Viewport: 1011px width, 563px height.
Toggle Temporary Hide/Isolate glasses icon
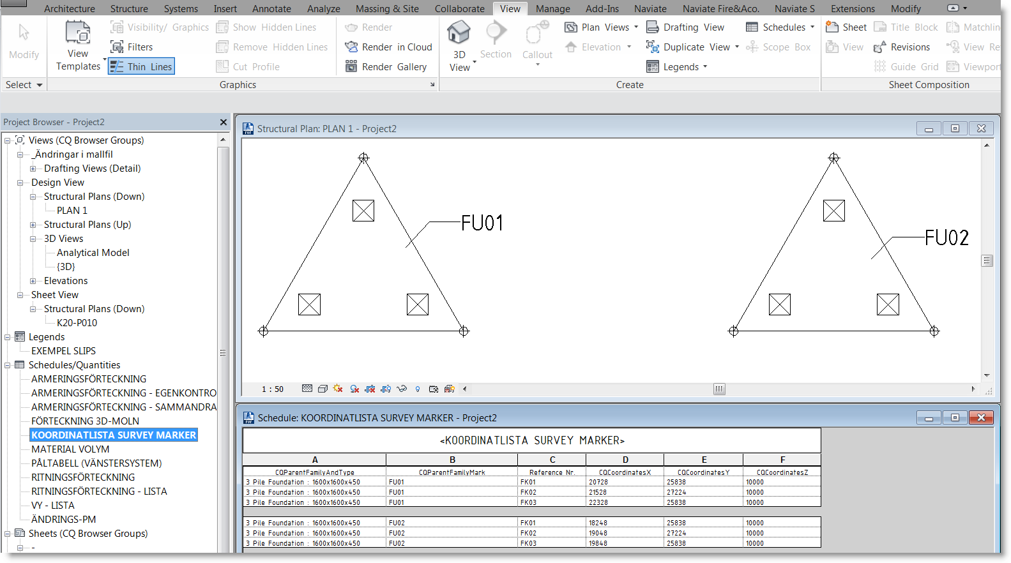coord(402,389)
